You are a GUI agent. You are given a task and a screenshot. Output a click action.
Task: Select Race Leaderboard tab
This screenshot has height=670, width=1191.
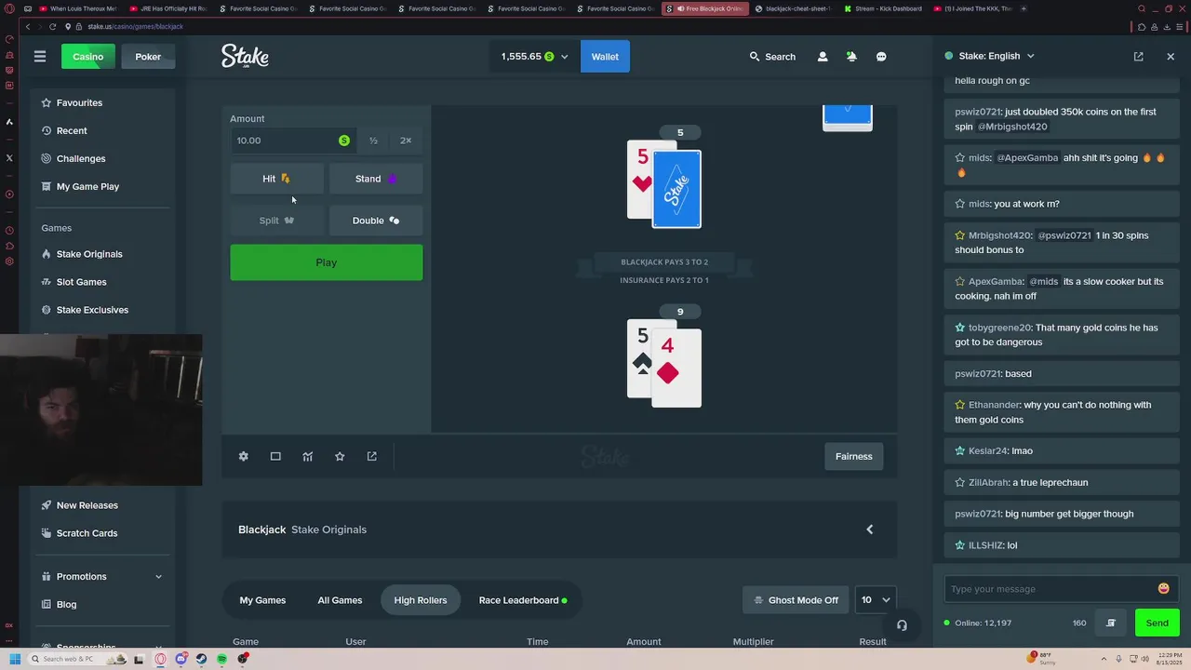(x=523, y=600)
